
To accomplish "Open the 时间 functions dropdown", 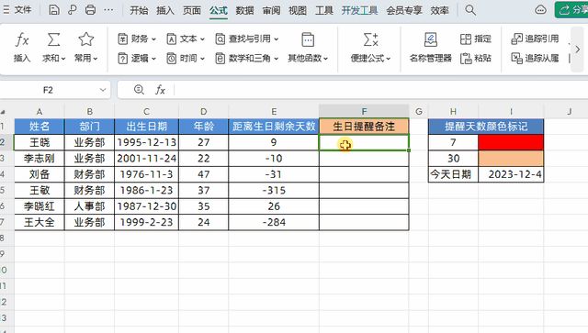I will tap(186, 58).
